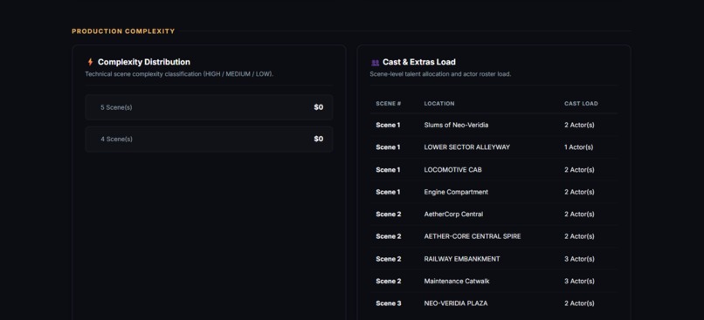Click the Scene 1 label for LOCOMOTIVE CAB
This screenshot has width=704, height=320.
pyautogui.click(x=388, y=169)
